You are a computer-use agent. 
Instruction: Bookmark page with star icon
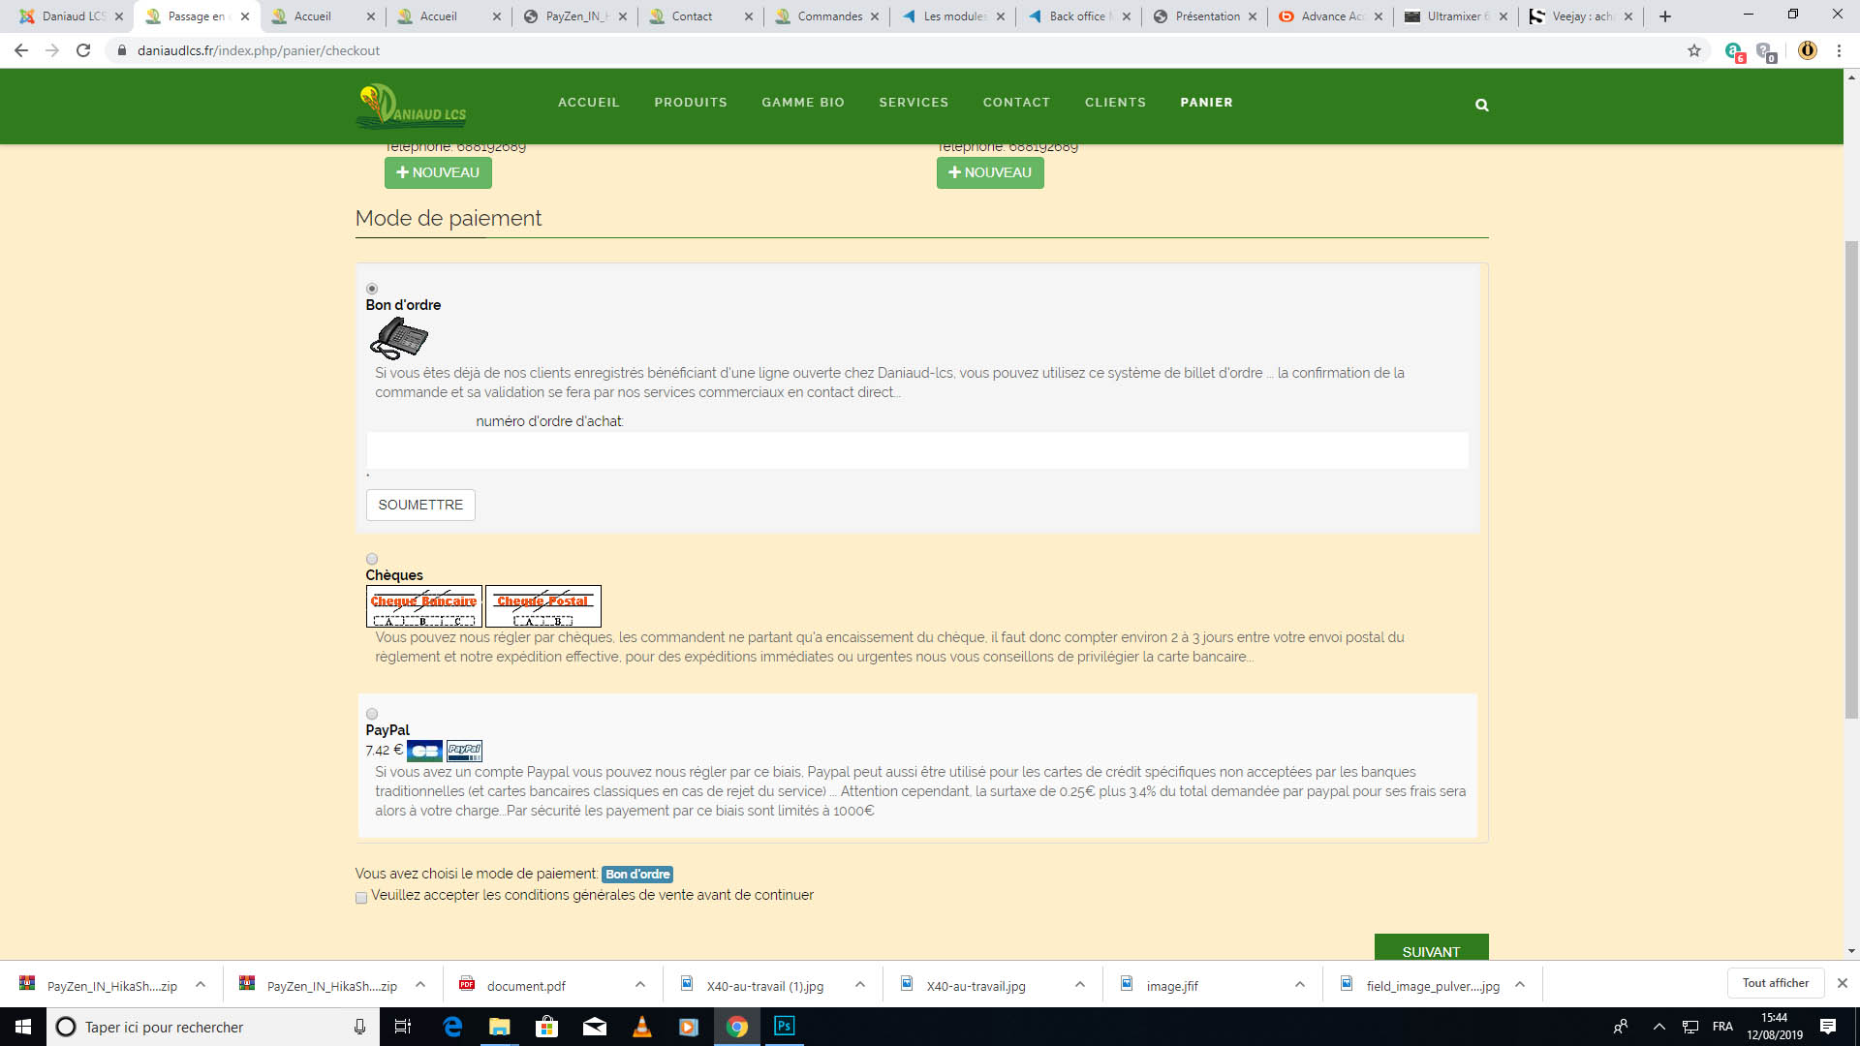coord(1694,50)
